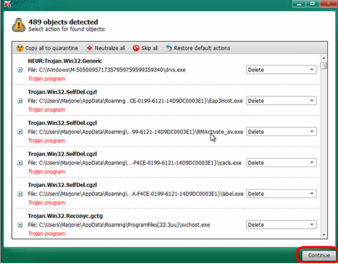The image size is (338, 264).
Task: Click the 489 objects detected heading
Action: (63, 22)
